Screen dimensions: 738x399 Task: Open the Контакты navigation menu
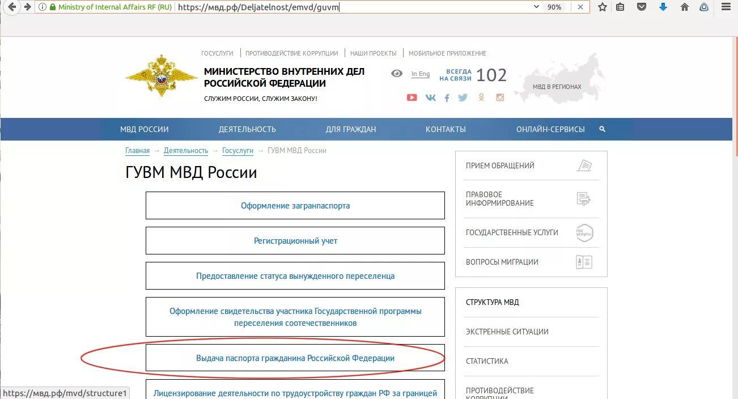coord(446,129)
